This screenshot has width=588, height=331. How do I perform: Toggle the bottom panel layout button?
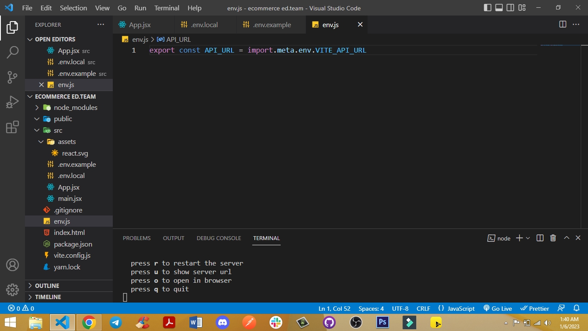pos(499,8)
